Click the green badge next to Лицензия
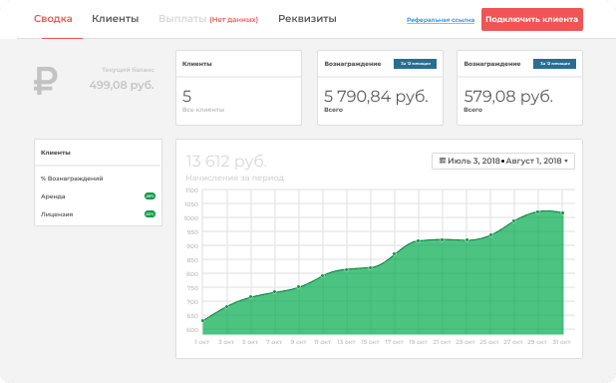 (x=150, y=213)
